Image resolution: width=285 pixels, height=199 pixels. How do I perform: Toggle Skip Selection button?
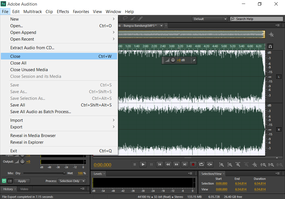tap(210, 165)
